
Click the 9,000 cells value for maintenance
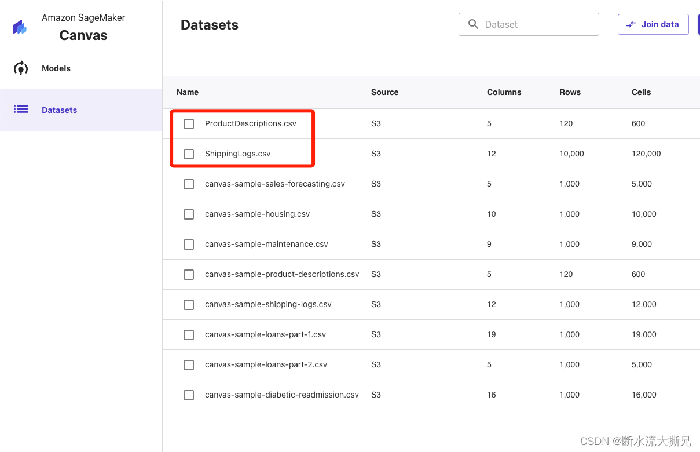pos(642,244)
